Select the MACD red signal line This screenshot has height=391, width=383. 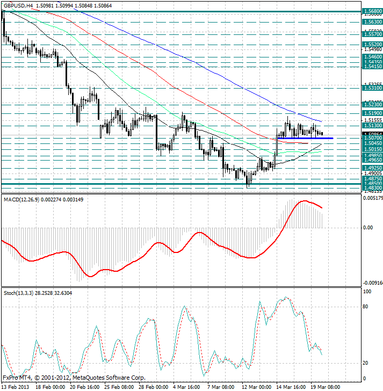[162, 243]
